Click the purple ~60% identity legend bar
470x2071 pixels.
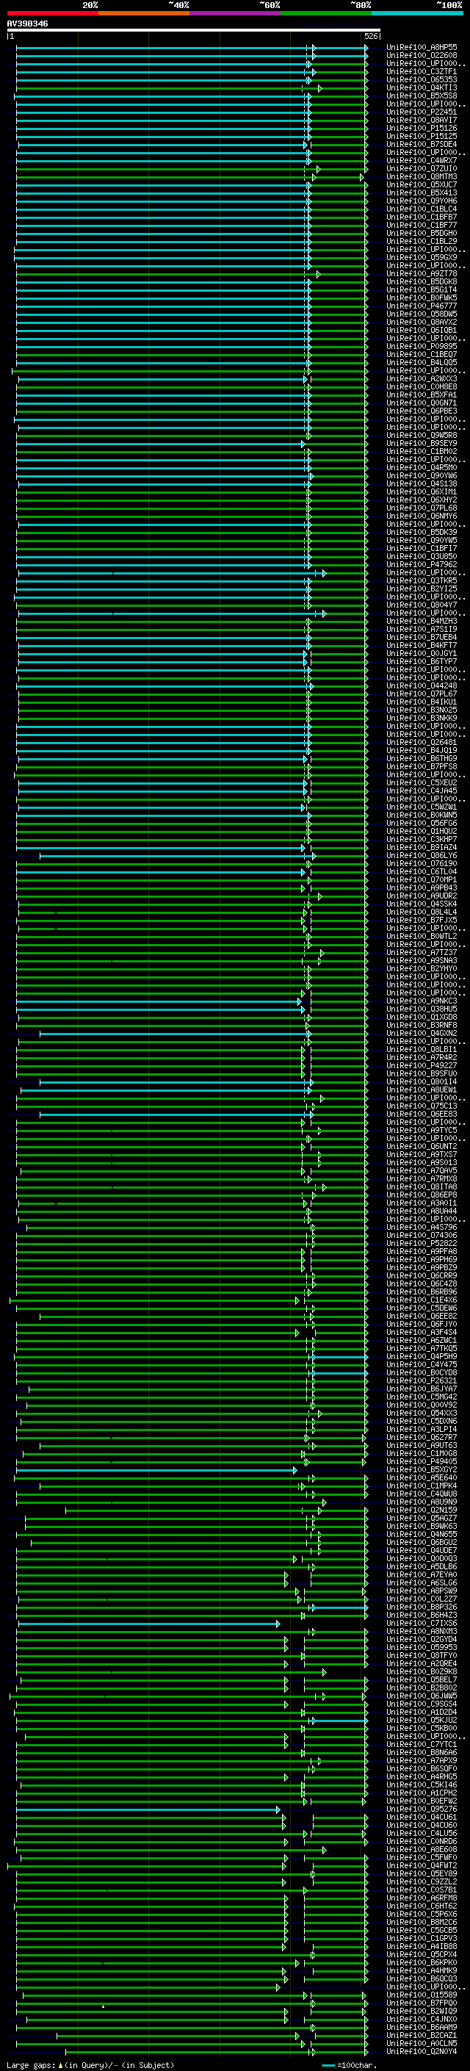[234, 13]
